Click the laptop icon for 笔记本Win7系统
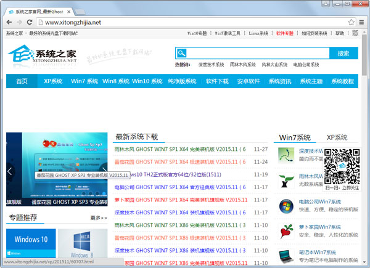Screen dimensions: 370x268 286,256
